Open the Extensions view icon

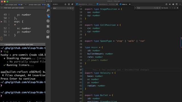coord(48,26)
